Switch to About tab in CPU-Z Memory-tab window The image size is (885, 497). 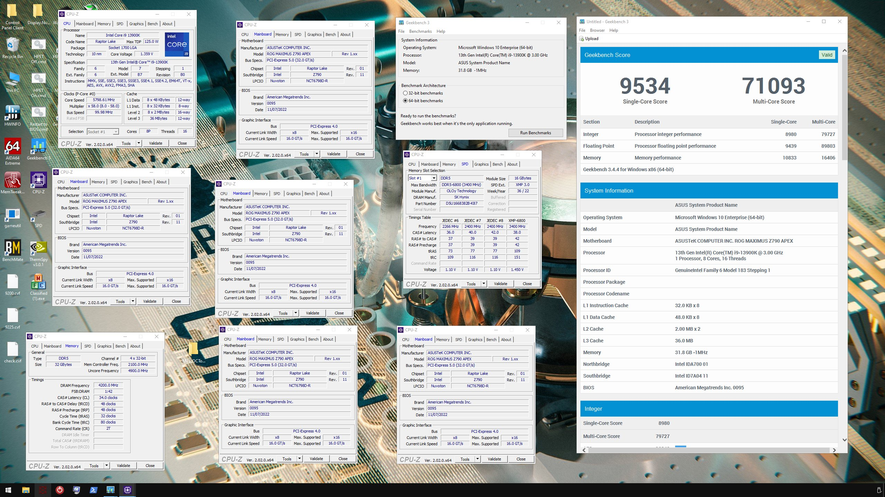click(135, 346)
